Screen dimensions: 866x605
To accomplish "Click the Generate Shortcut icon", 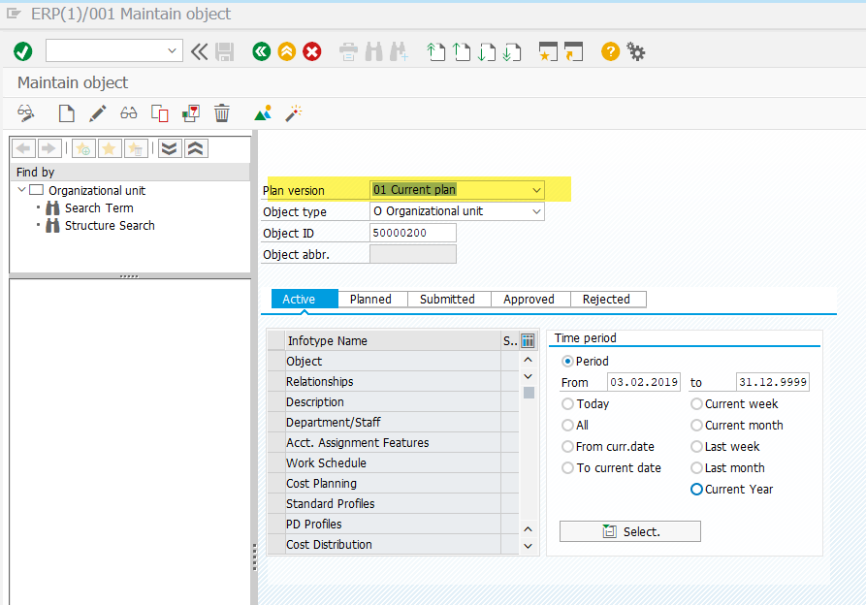I will pyautogui.click(x=574, y=52).
